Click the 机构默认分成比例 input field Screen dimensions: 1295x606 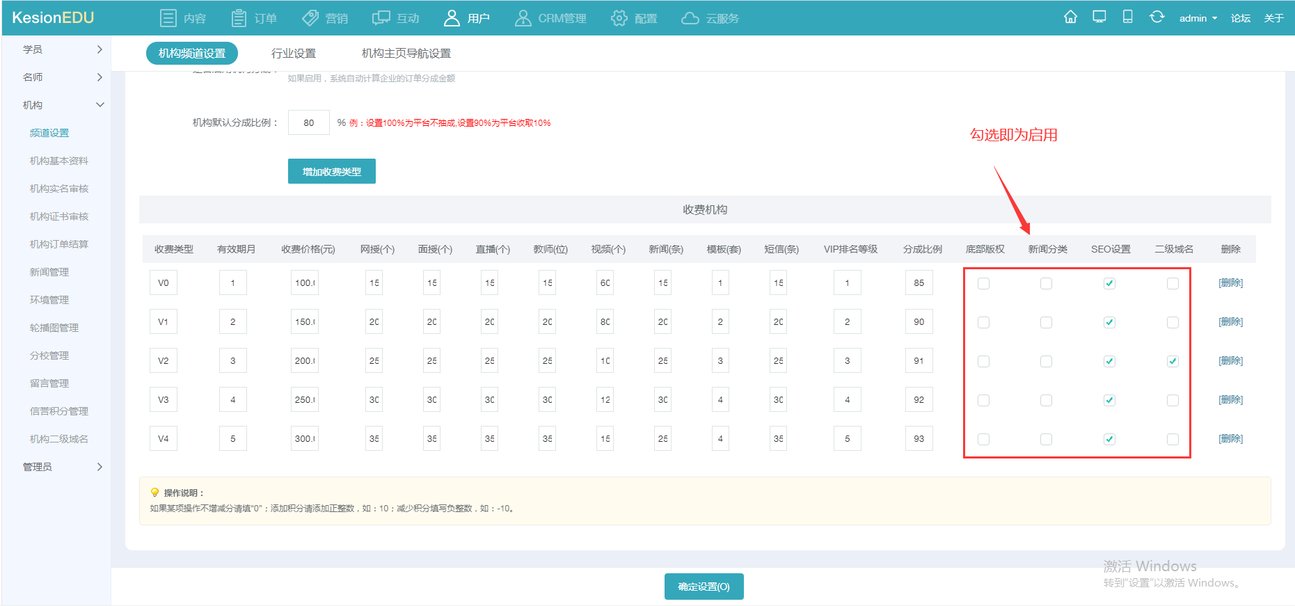click(x=309, y=122)
